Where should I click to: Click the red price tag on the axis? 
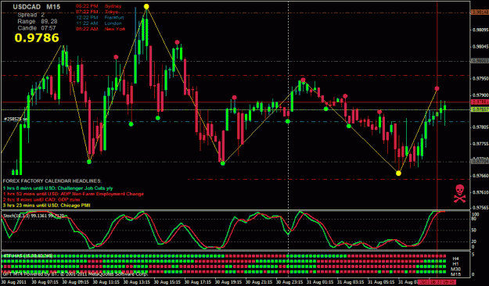[480, 102]
